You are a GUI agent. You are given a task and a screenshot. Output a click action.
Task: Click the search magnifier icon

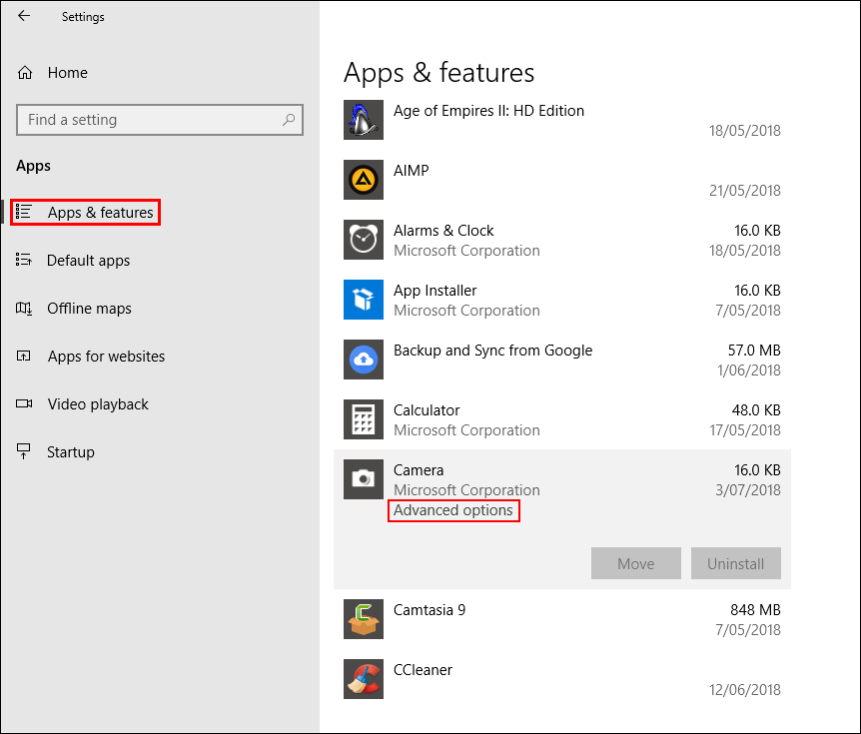pos(289,120)
